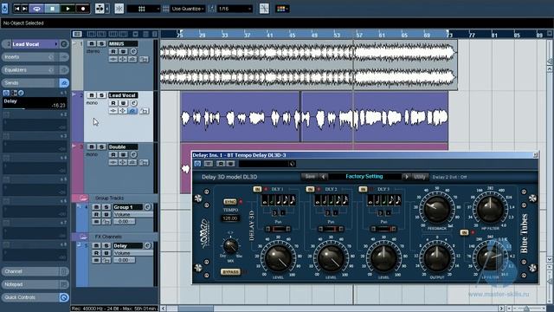Open channel settings for Lead Vocal track
This screenshot has height=312, width=554.
coord(133,103)
